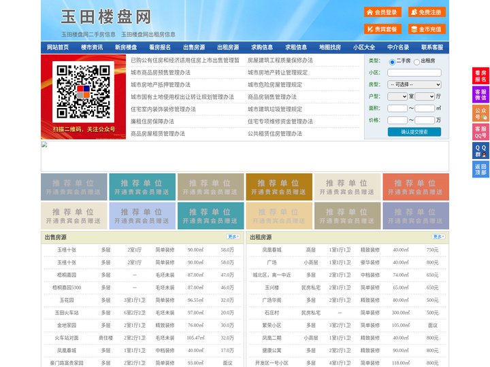Viewport: 490px width, 367px height.
Task: Focus the minimum 面积 input field
Action: tap(397, 109)
